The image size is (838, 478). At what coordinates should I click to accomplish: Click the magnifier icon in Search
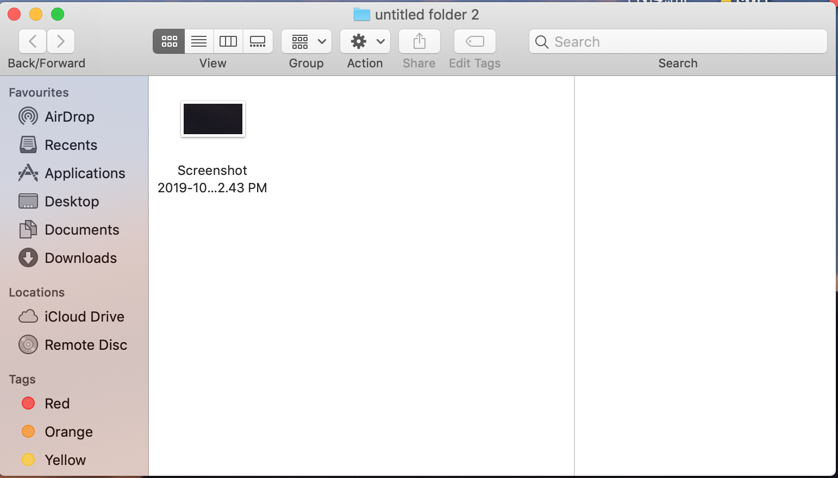(x=542, y=42)
